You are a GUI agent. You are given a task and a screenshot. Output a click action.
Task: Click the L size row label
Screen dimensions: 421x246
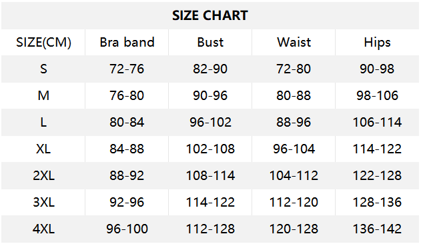coord(43,122)
